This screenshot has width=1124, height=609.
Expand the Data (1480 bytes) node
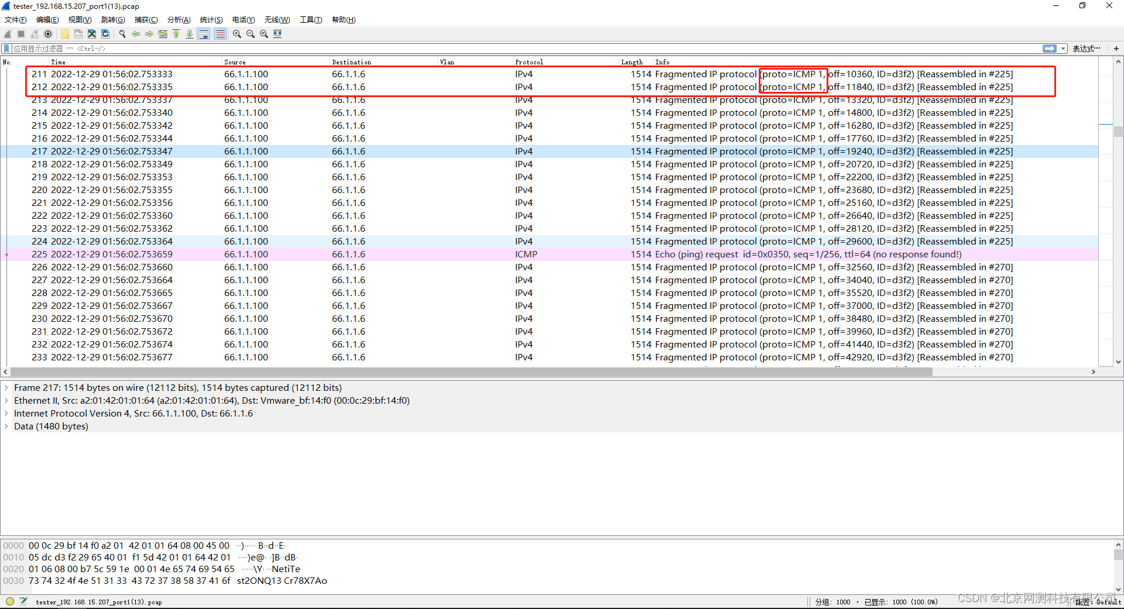click(6, 426)
